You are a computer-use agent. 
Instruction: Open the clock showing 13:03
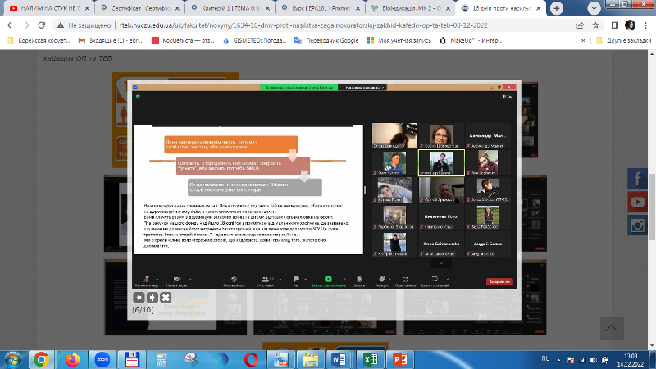pyautogui.click(x=631, y=360)
